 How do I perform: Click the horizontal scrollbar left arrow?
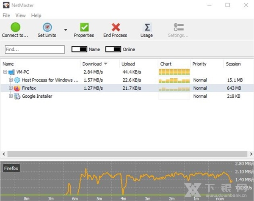[4, 154]
